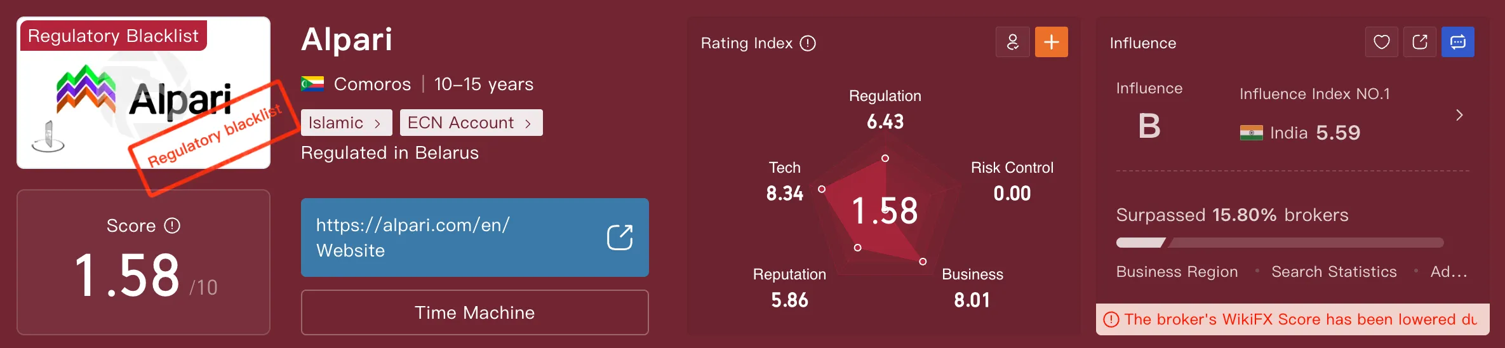Expand Influence details right arrow

pos(1459,115)
